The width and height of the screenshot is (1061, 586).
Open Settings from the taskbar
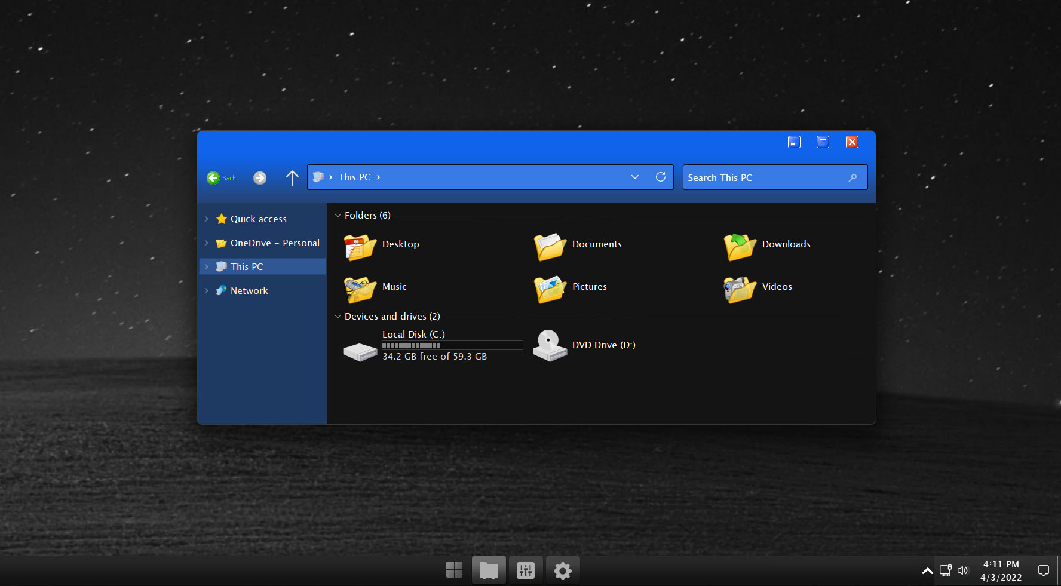(x=562, y=570)
